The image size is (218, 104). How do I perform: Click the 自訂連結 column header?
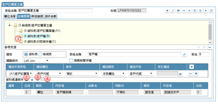[x=171, y=67]
